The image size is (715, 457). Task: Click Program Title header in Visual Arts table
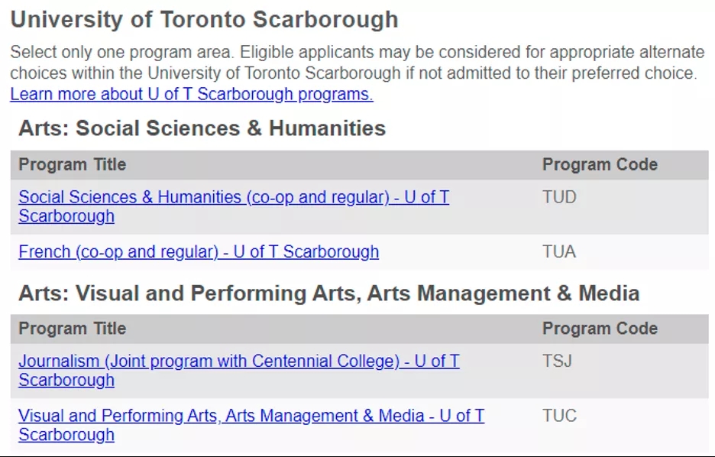[x=72, y=329]
